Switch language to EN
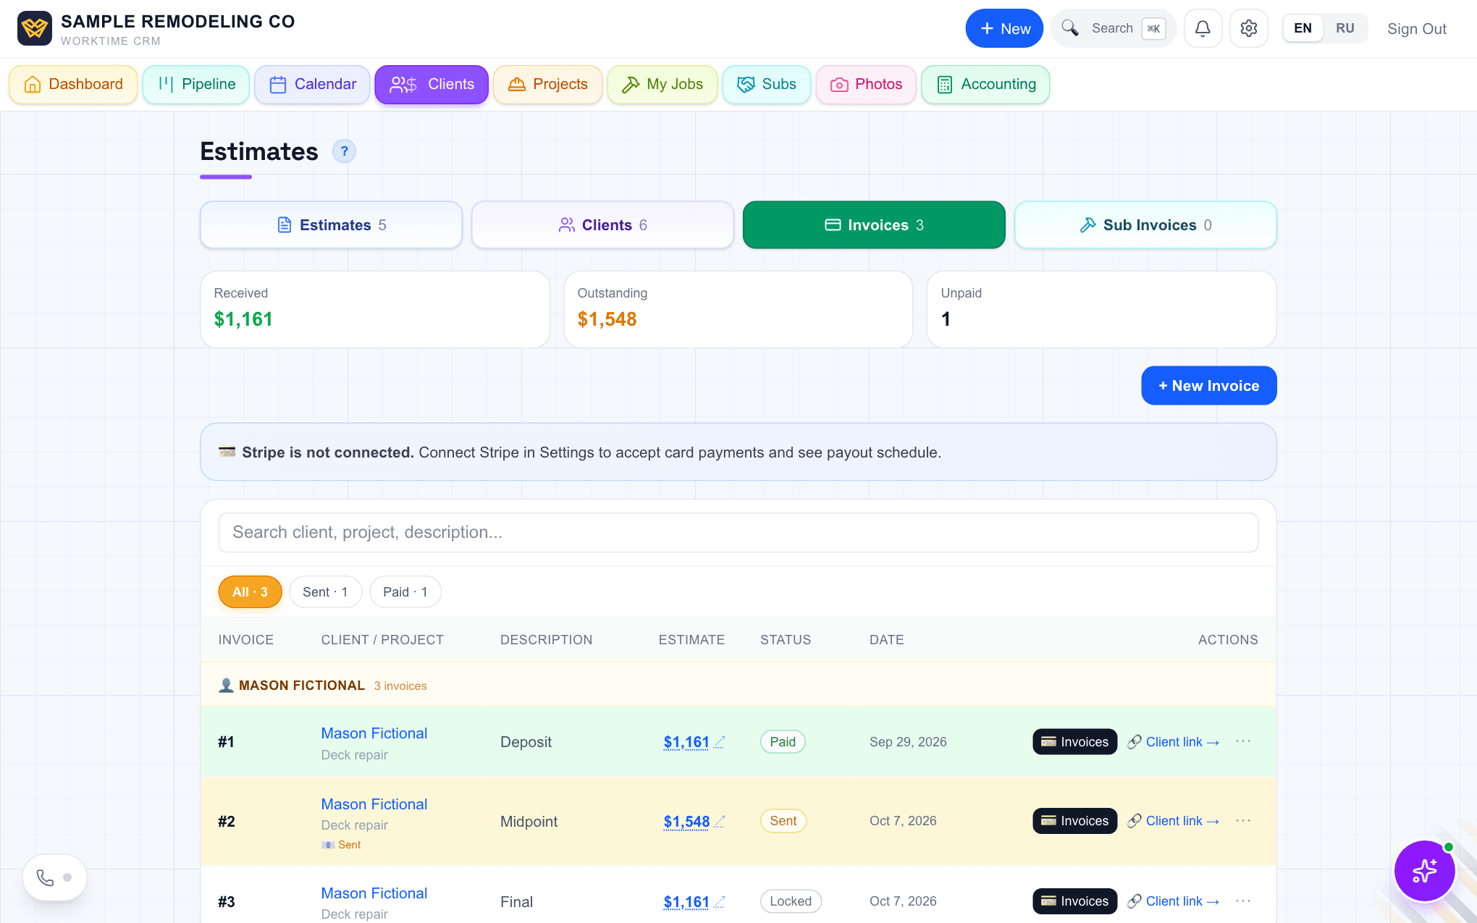 1303,28
